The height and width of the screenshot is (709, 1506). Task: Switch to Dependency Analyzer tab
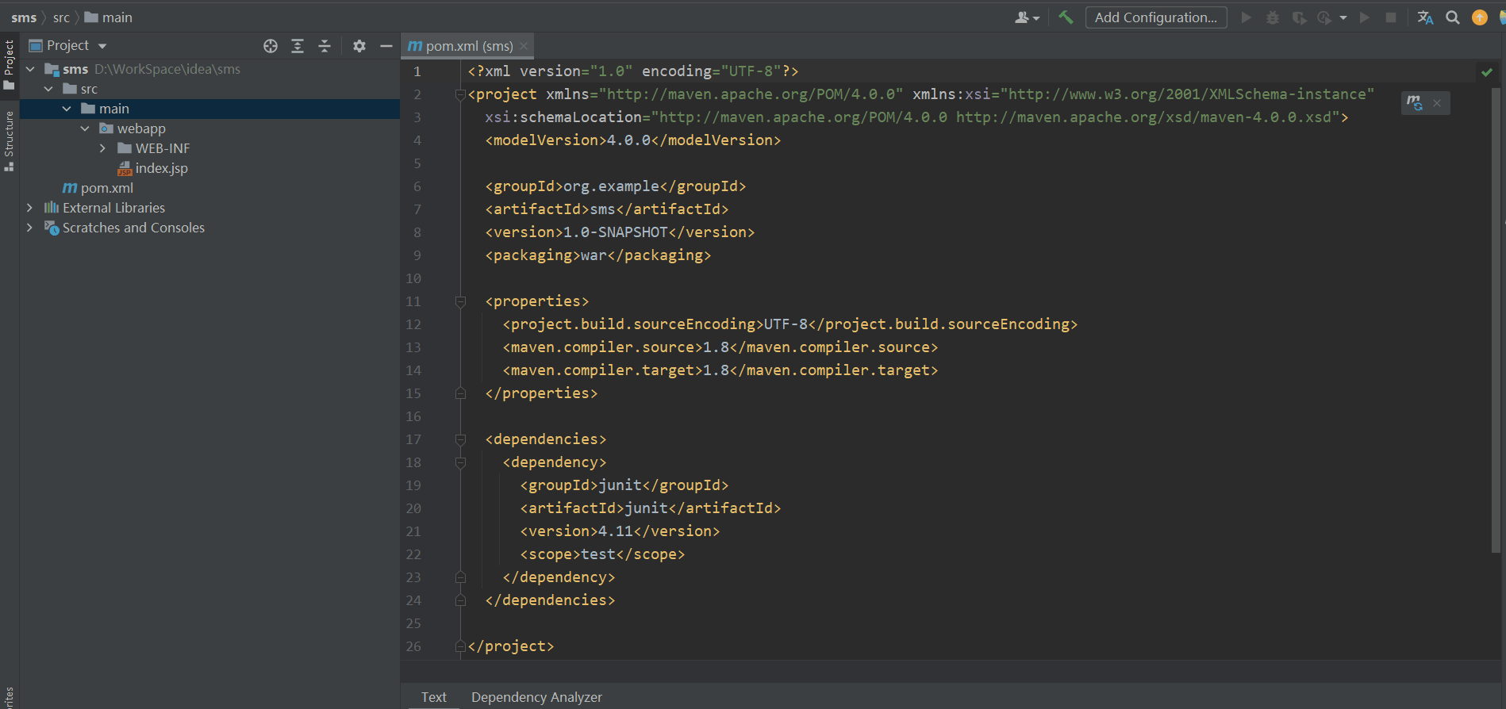click(536, 697)
